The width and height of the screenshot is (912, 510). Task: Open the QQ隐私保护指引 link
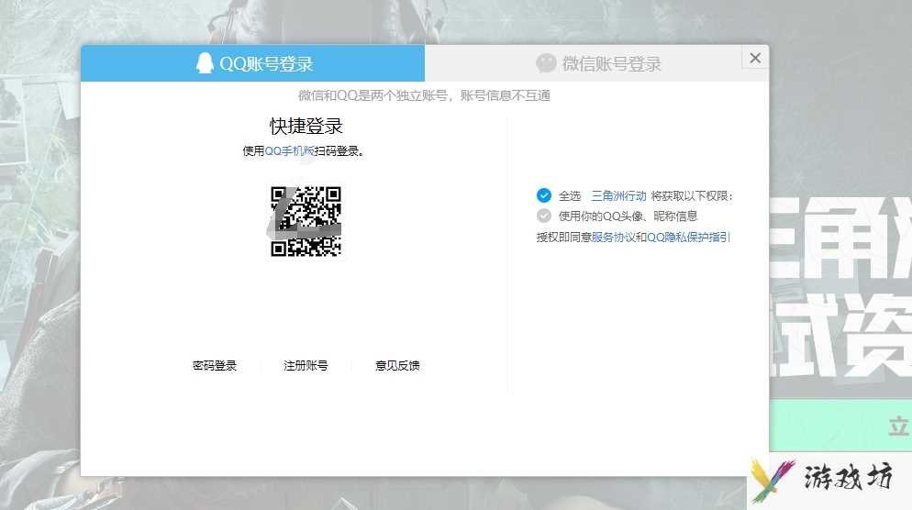(688, 238)
